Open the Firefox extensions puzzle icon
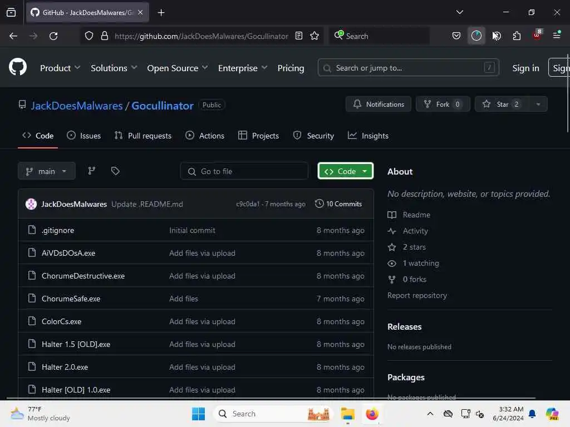This screenshot has height=427, width=570. [517, 36]
